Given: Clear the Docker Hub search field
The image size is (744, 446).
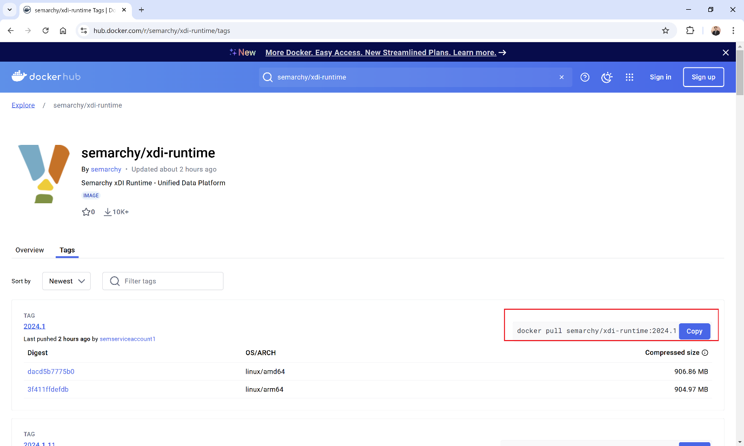Looking at the screenshot, I should (561, 77).
